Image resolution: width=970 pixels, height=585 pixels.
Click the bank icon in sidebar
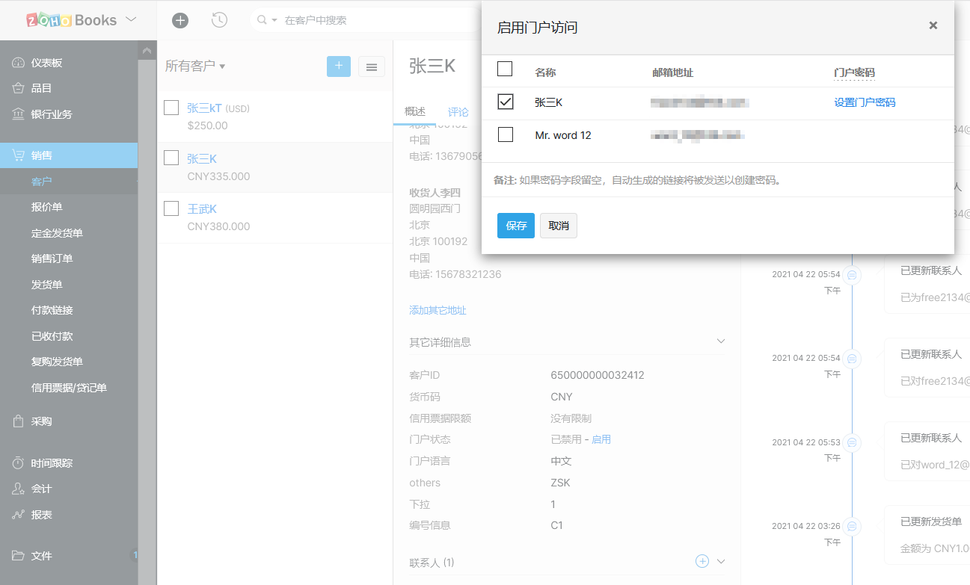pos(18,114)
